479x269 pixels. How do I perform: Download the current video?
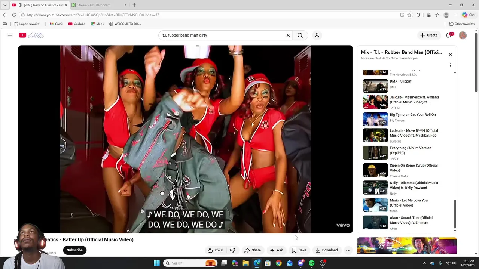point(326,250)
